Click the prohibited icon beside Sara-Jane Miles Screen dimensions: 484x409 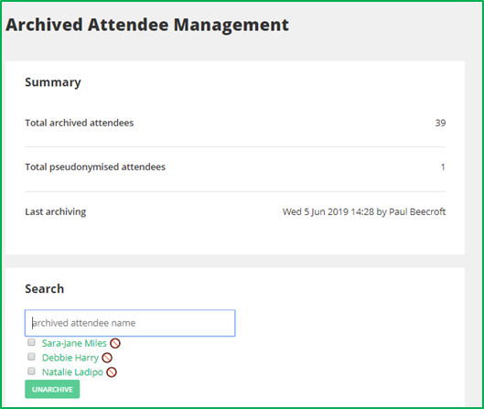[115, 343]
